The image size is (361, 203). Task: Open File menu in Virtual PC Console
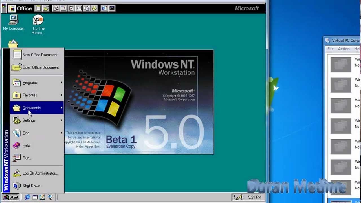330,49
